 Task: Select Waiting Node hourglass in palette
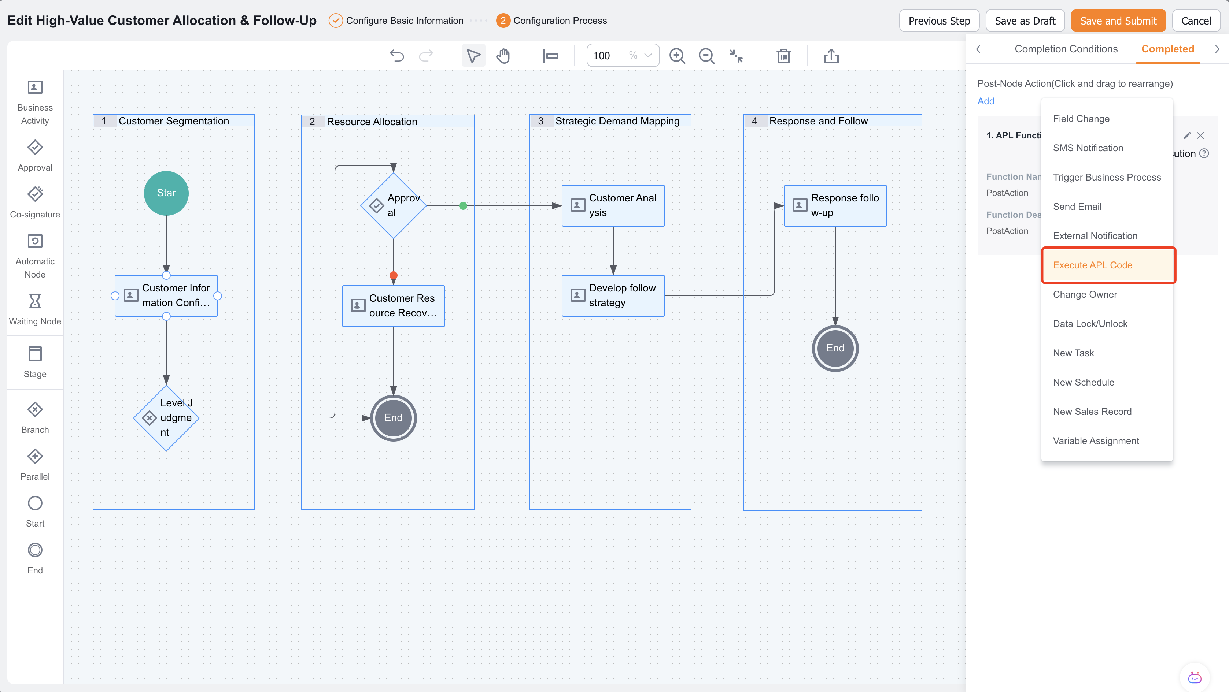(x=35, y=309)
